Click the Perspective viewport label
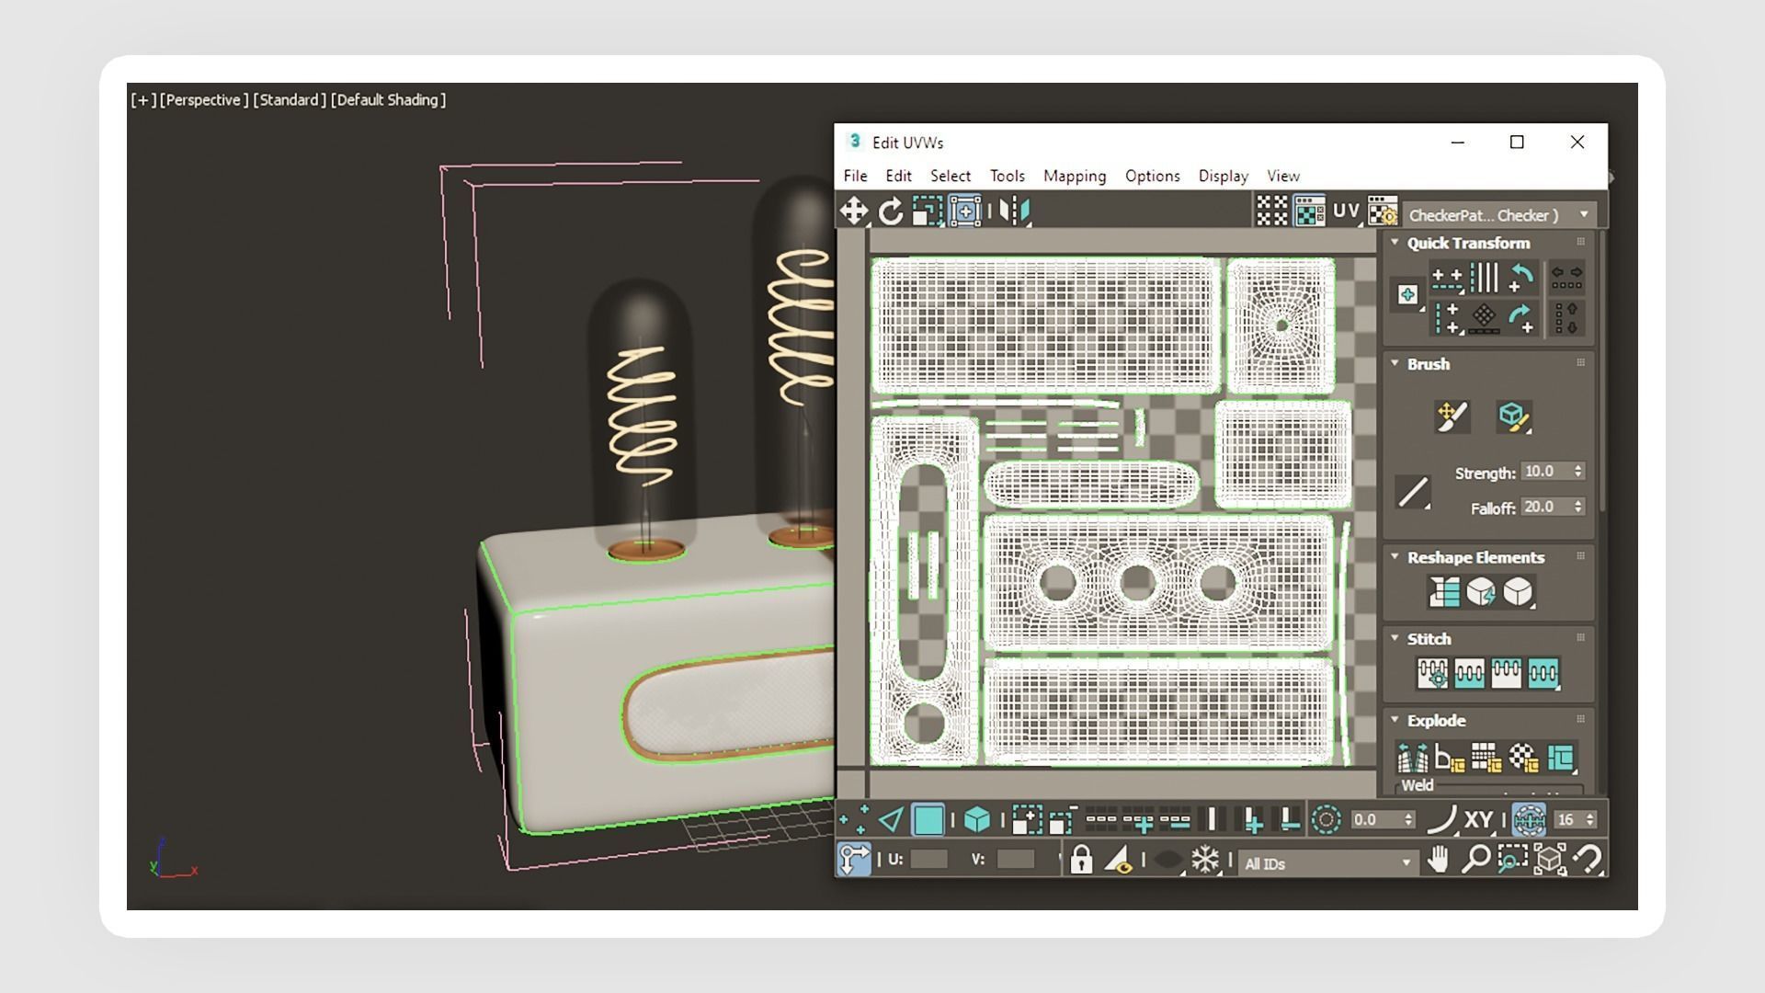This screenshot has width=1765, height=993. point(204,100)
